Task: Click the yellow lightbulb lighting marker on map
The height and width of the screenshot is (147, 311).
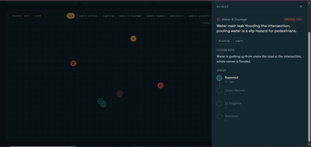Action: [133, 38]
